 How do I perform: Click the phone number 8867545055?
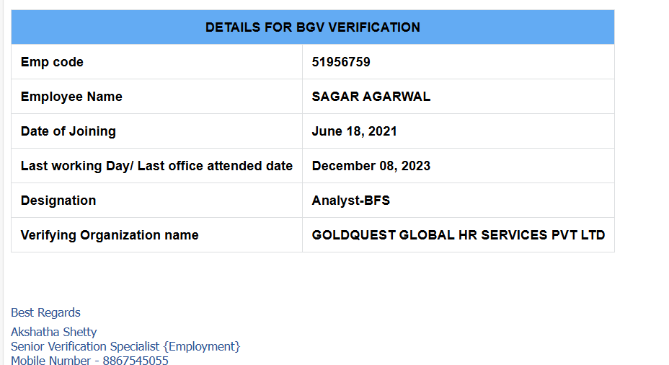pyautogui.click(x=136, y=360)
